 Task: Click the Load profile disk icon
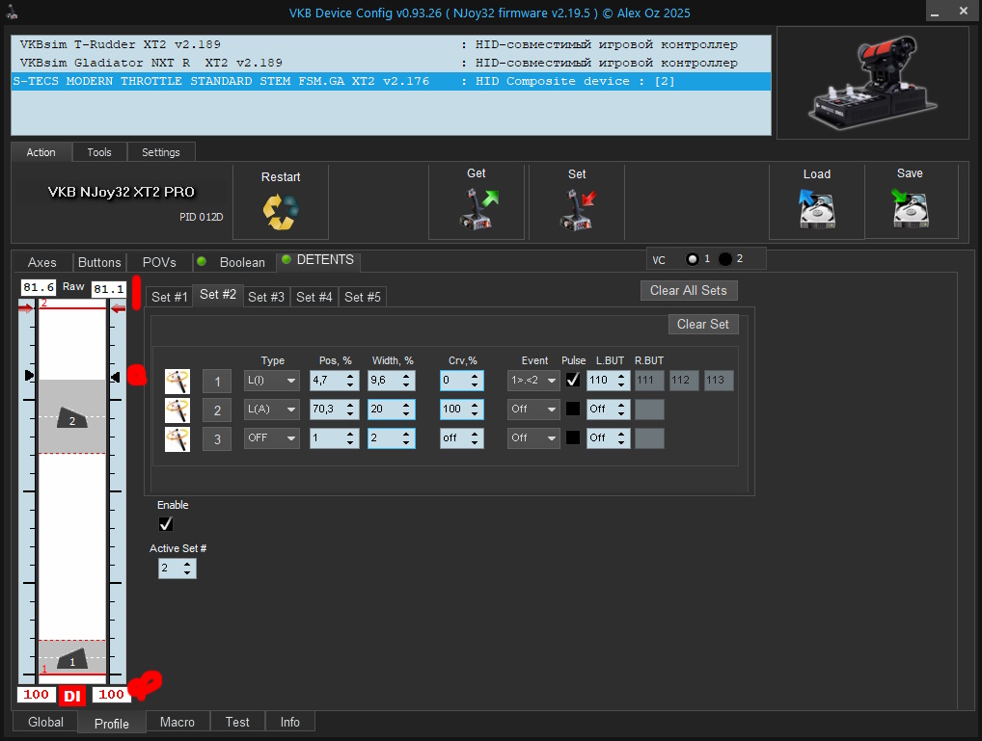coord(816,208)
